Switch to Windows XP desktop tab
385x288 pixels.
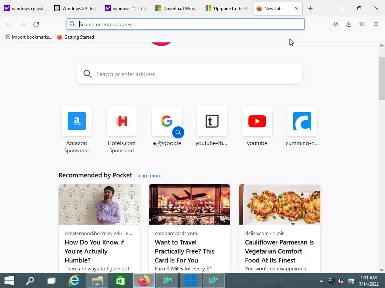click(76, 9)
